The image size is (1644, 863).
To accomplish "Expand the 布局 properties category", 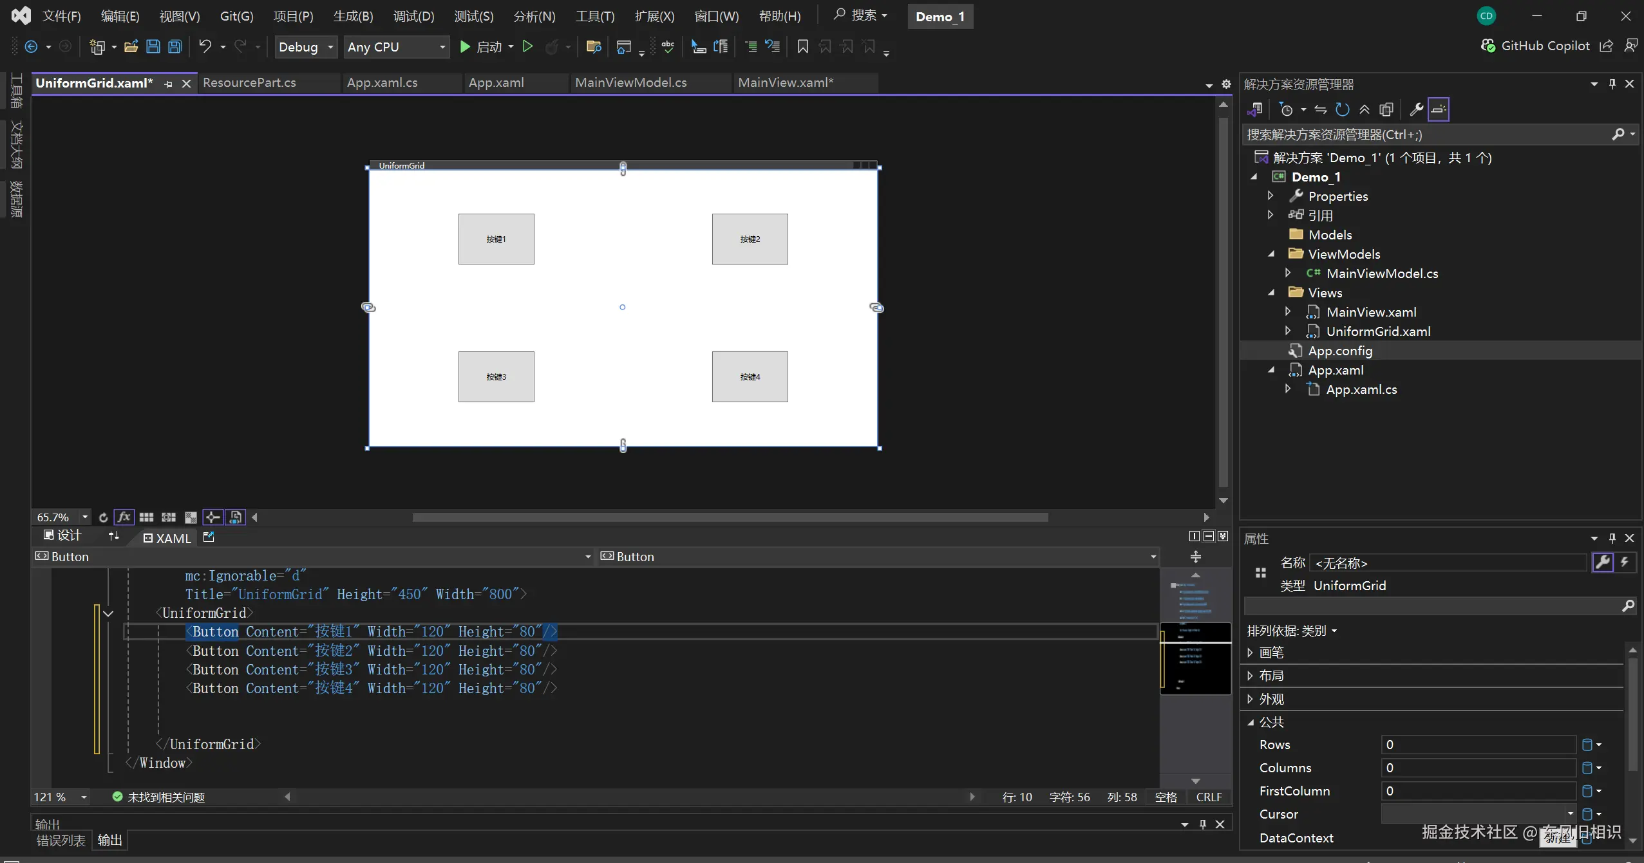I will (x=1250, y=676).
